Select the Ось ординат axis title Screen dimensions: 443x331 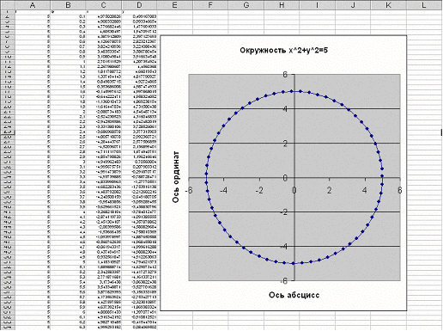(176, 177)
